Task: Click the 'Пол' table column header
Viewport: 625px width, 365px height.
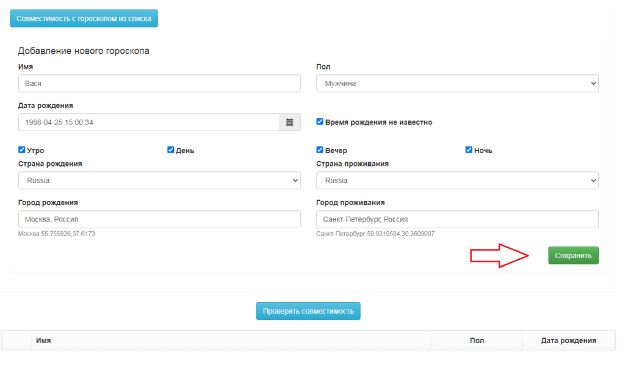Action: coord(477,341)
